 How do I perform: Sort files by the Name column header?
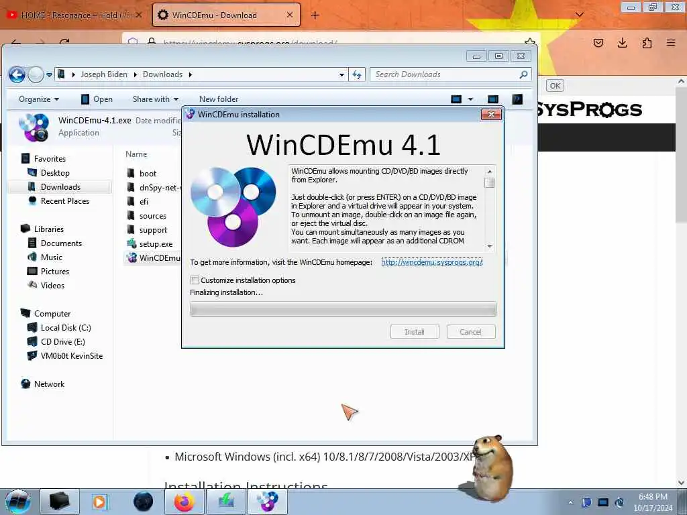(136, 154)
